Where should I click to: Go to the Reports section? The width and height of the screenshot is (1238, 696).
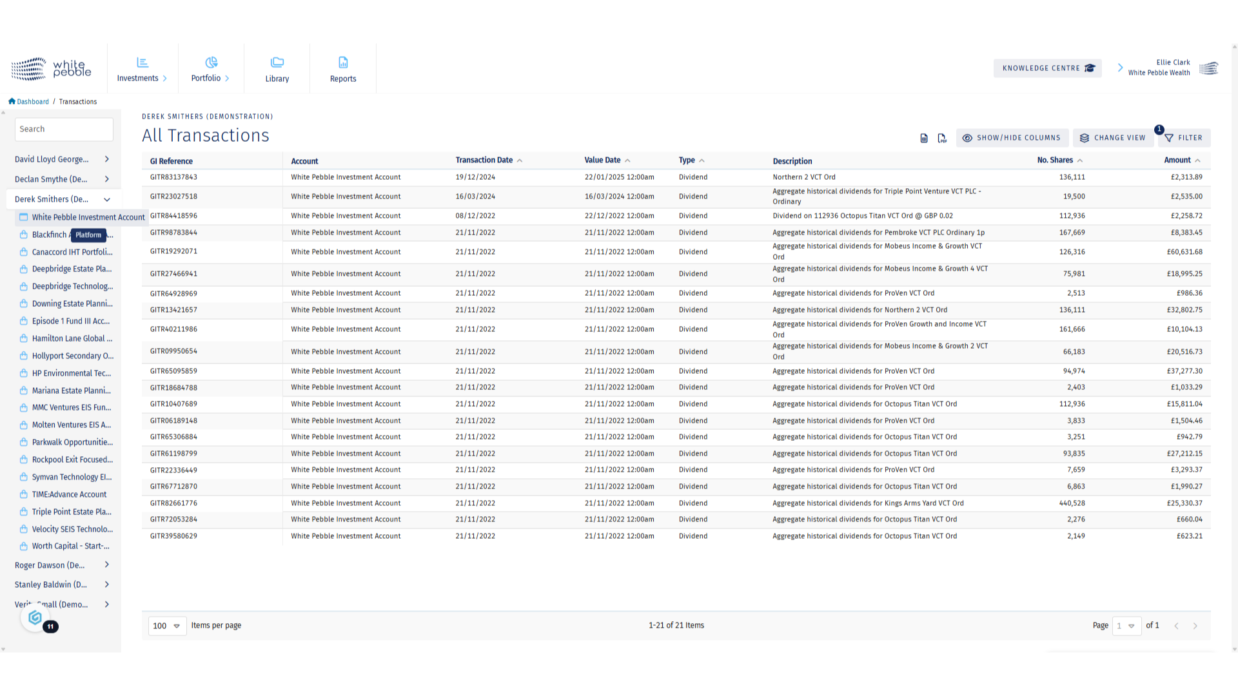[x=343, y=69]
